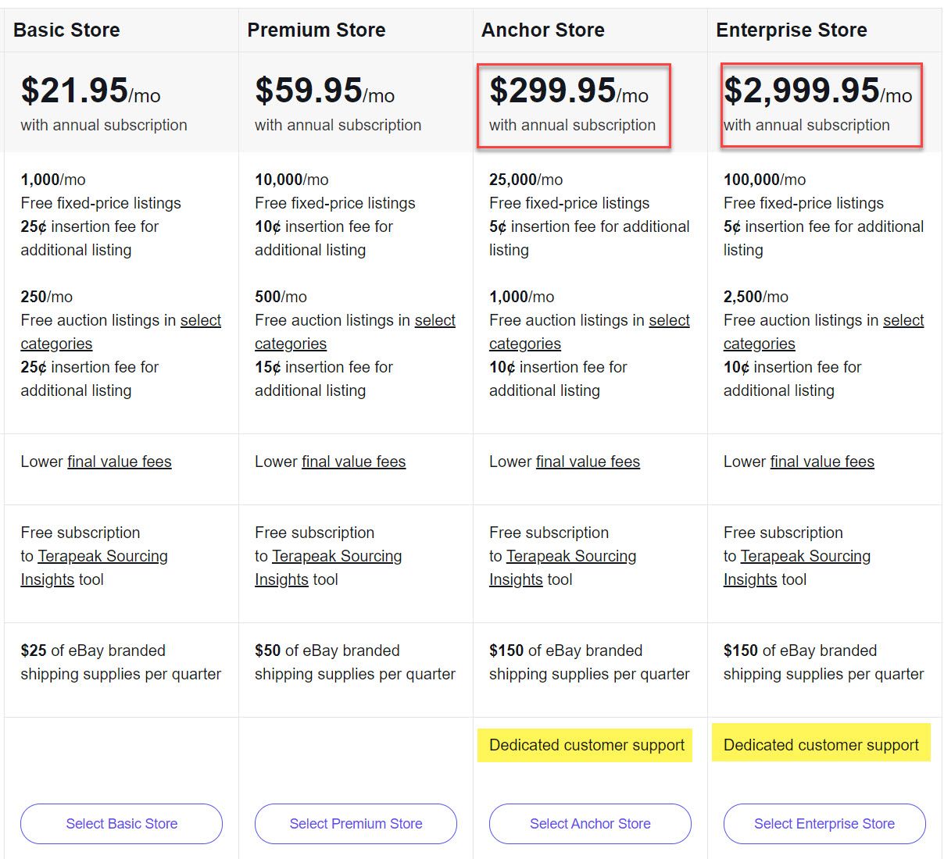Image resolution: width=944 pixels, height=859 pixels.
Task: Choose the Select Anchor Store button
Action: [590, 824]
